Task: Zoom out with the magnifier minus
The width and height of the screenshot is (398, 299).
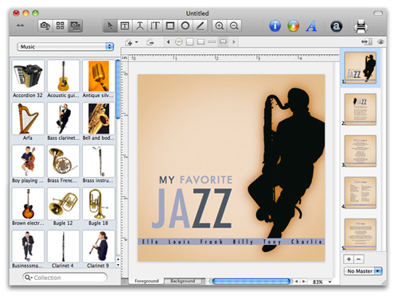Action: pyautogui.click(x=234, y=26)
